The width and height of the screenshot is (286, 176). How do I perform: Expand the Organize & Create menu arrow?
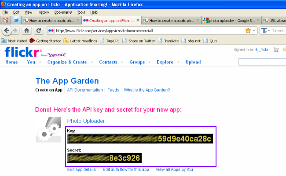pyautogui.click(x=92, y=62)
